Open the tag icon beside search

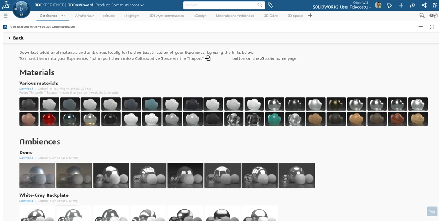[x=270, y=5]
